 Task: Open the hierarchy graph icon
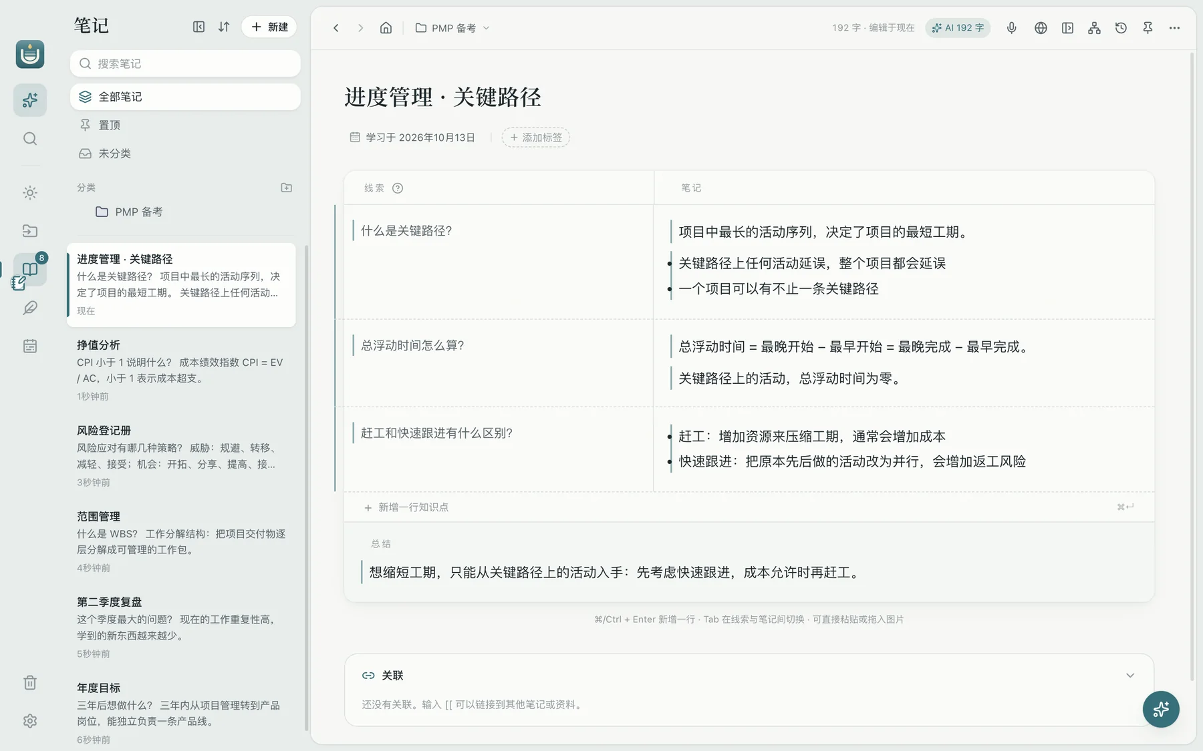click(x=1094, y=28)
